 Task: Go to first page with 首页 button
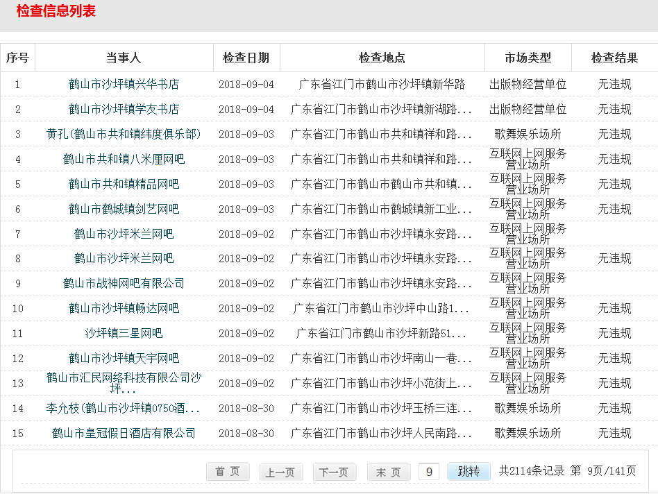[228, 472]
